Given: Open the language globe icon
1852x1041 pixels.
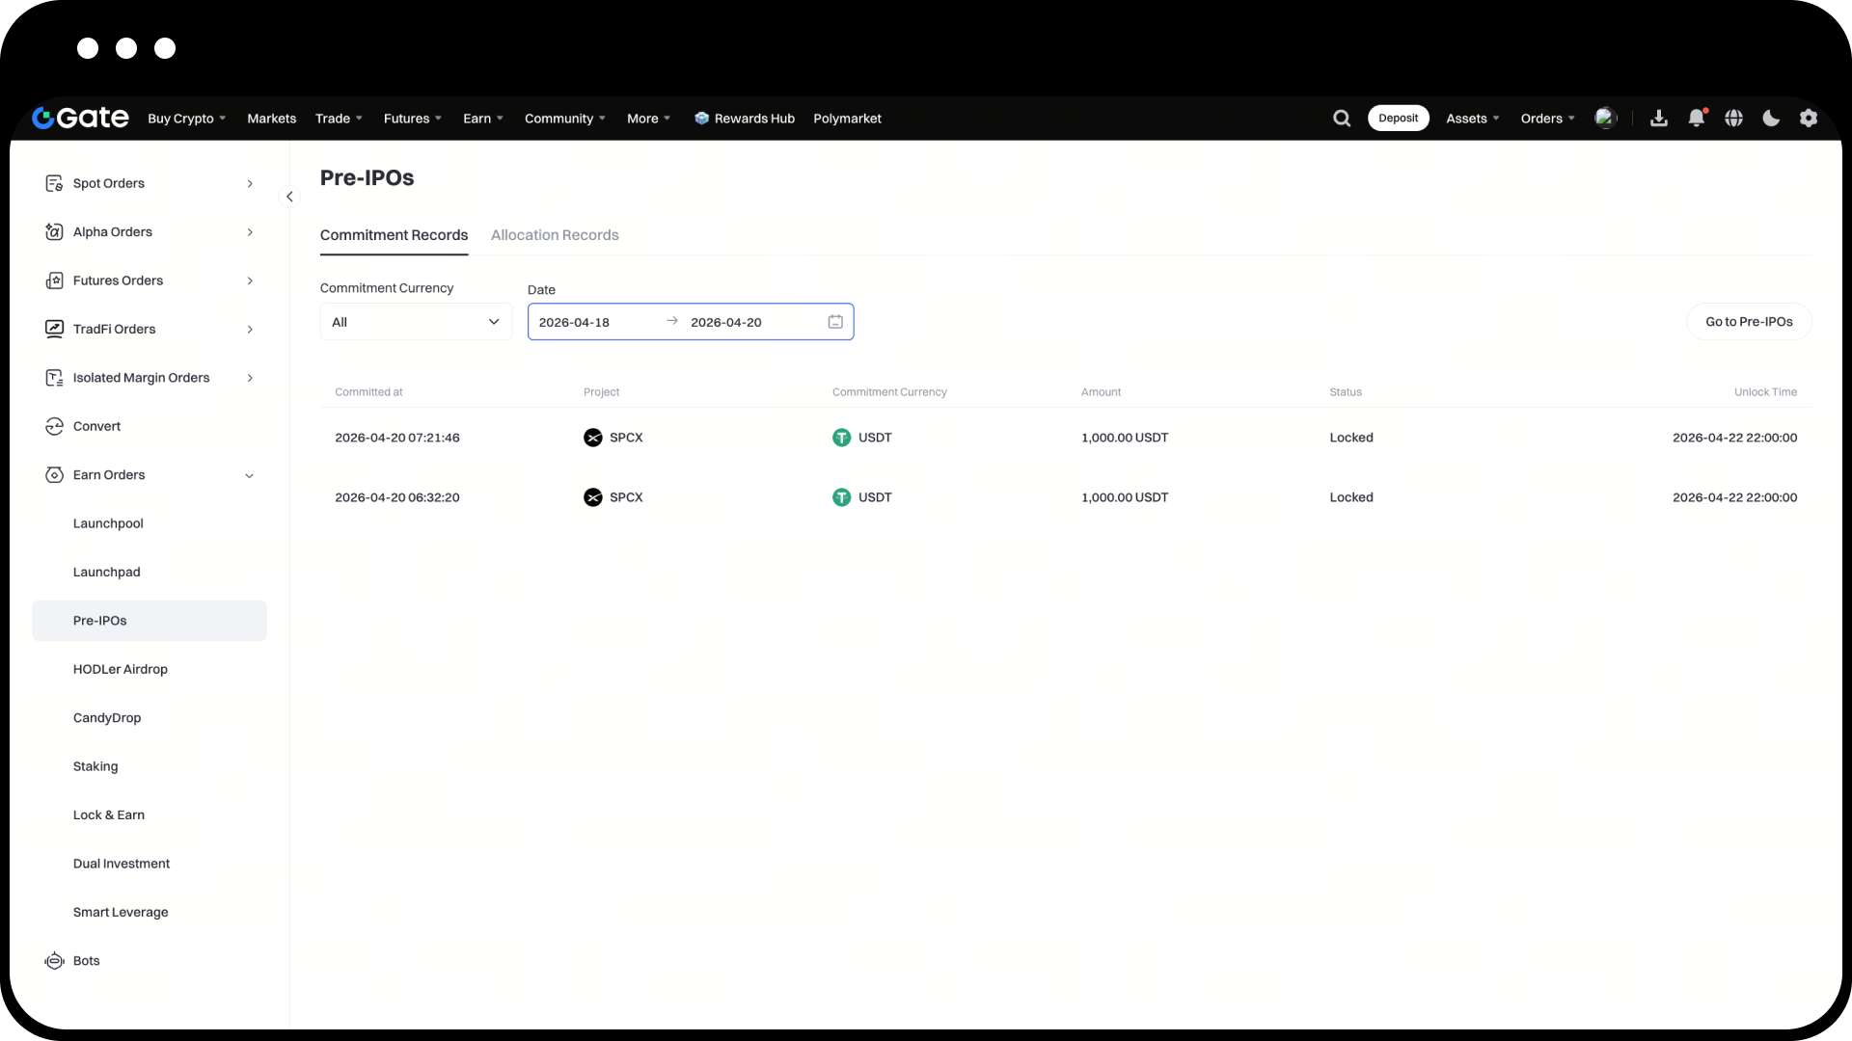Looking at the screenshot, I should coord(1734,119).
